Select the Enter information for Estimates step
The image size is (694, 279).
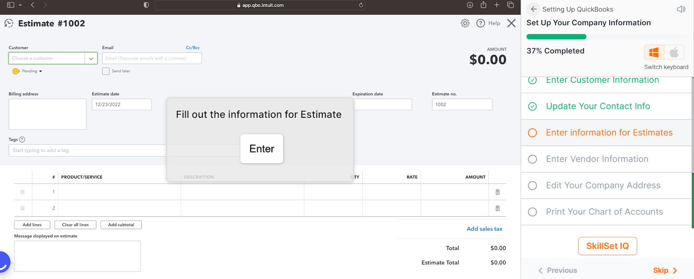point(606,133)
